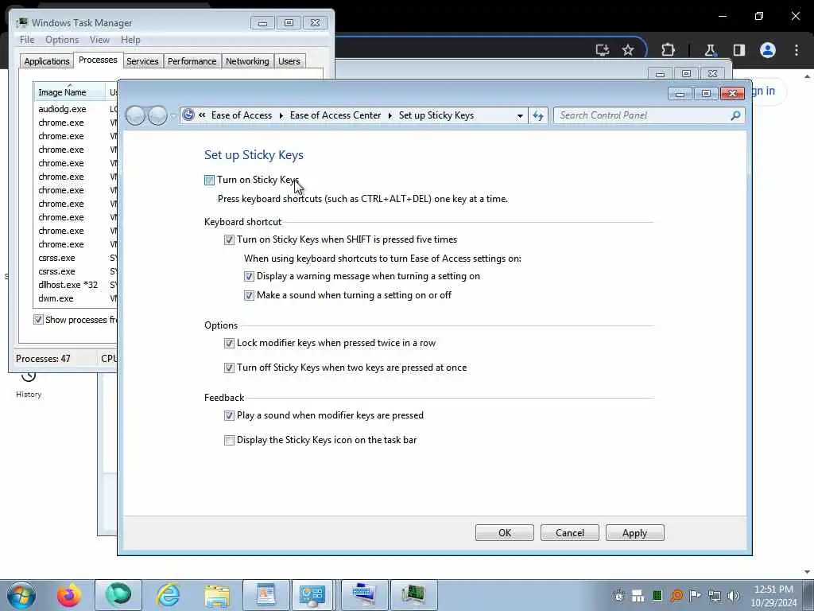Switch to the Services tab
Image resolution: width=814 pixels, height=611 pixels.
pyautogui.click(x=142, y=61)
